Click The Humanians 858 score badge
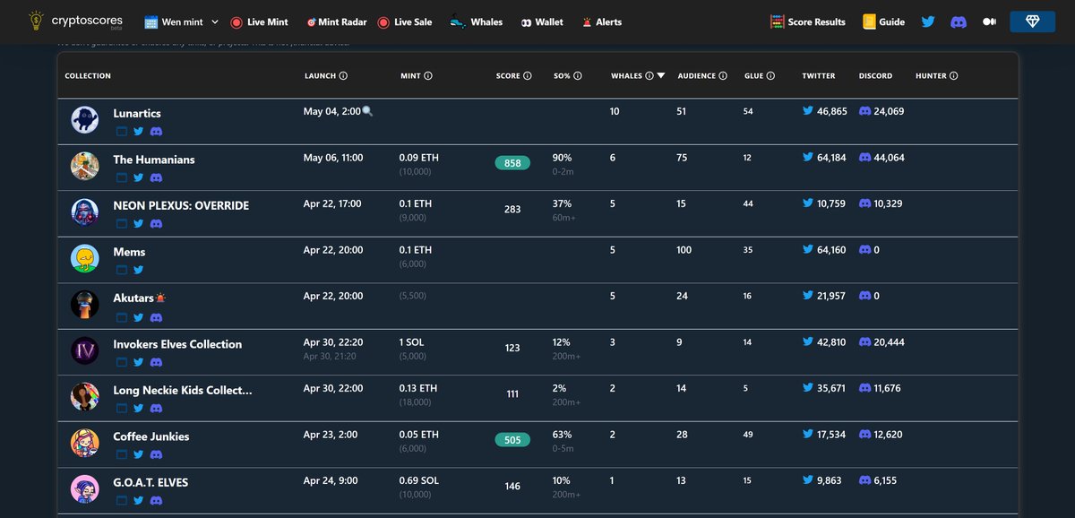 pyautogui.click(x=512, y=163)
